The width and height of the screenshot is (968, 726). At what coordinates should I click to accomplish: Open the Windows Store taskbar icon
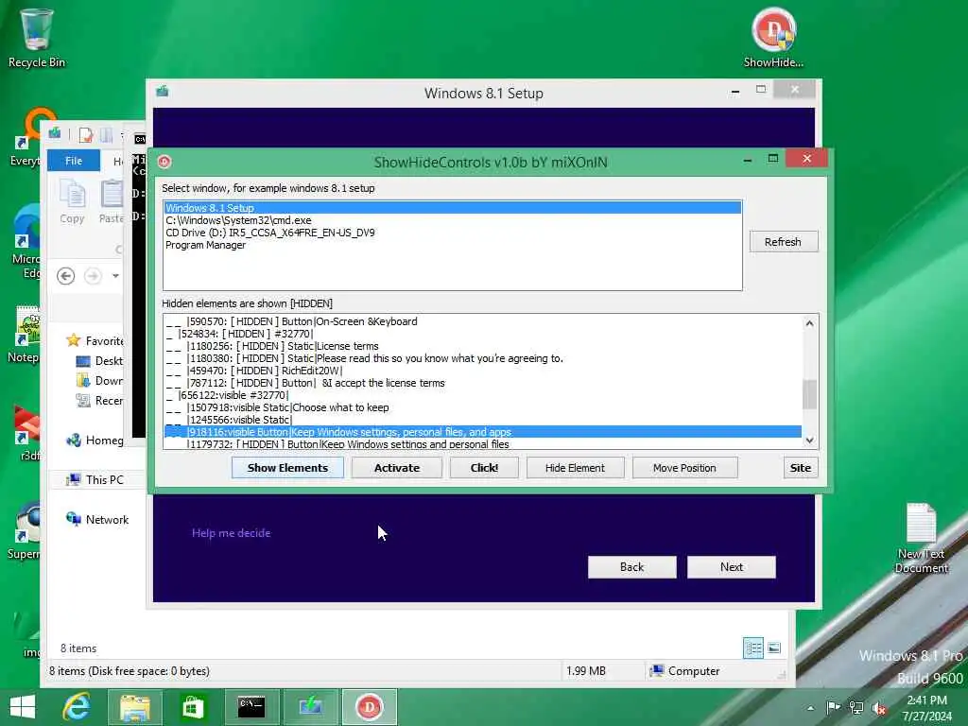coord(193,707)
